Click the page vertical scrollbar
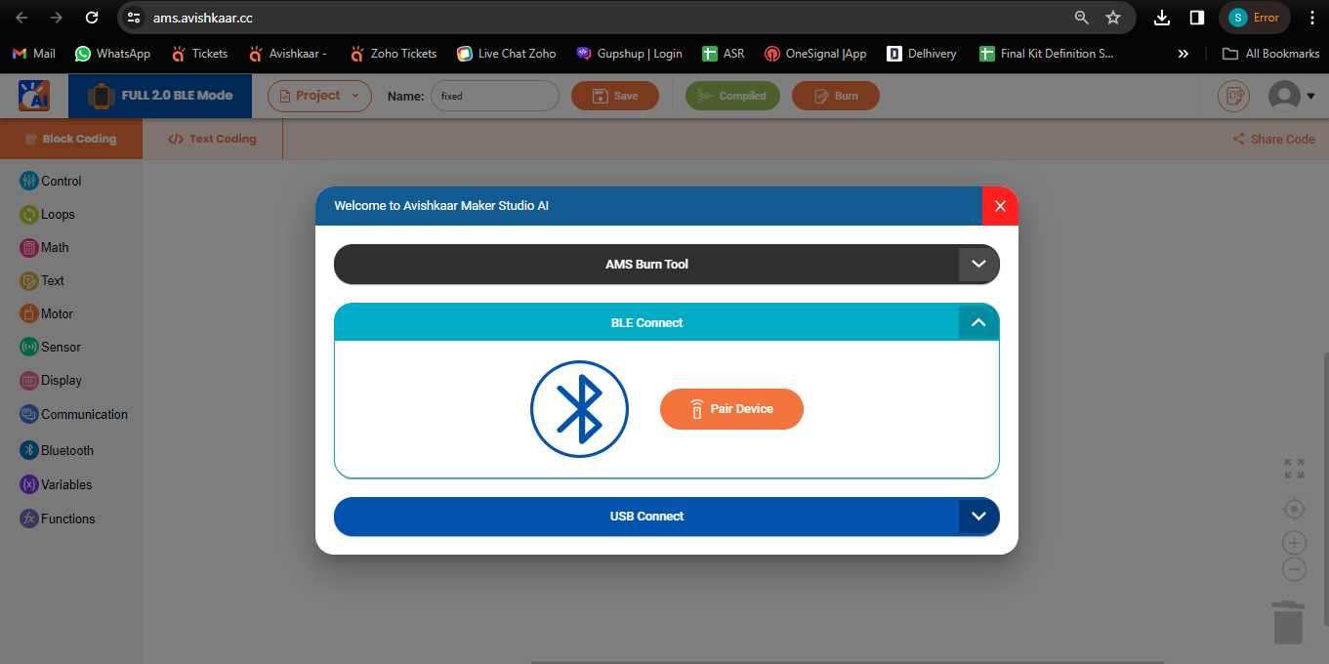The width and height of the screenshot is (1329, 664). click(1324, 488)
